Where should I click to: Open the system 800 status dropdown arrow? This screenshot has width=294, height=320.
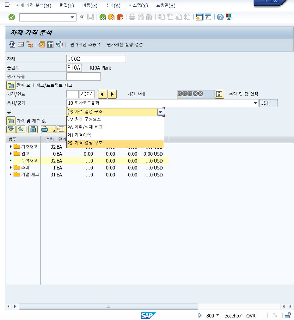click(218, 315)
